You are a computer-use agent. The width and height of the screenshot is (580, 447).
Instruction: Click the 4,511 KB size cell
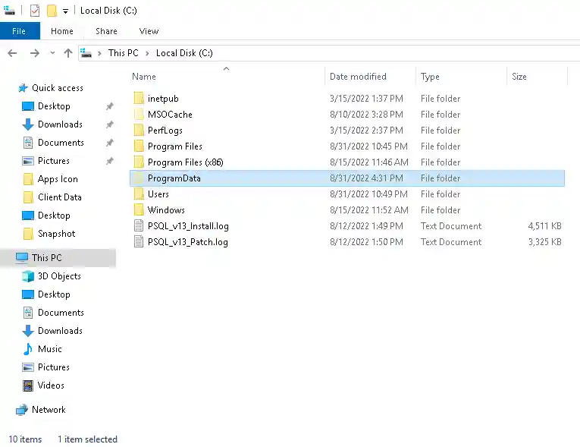point(544,226)
